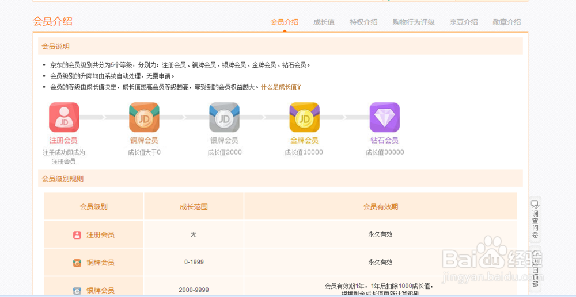Screen dimensions: 576x297
Task: Open the 调查问卷 survey side button
Action: tap(535, 219)
